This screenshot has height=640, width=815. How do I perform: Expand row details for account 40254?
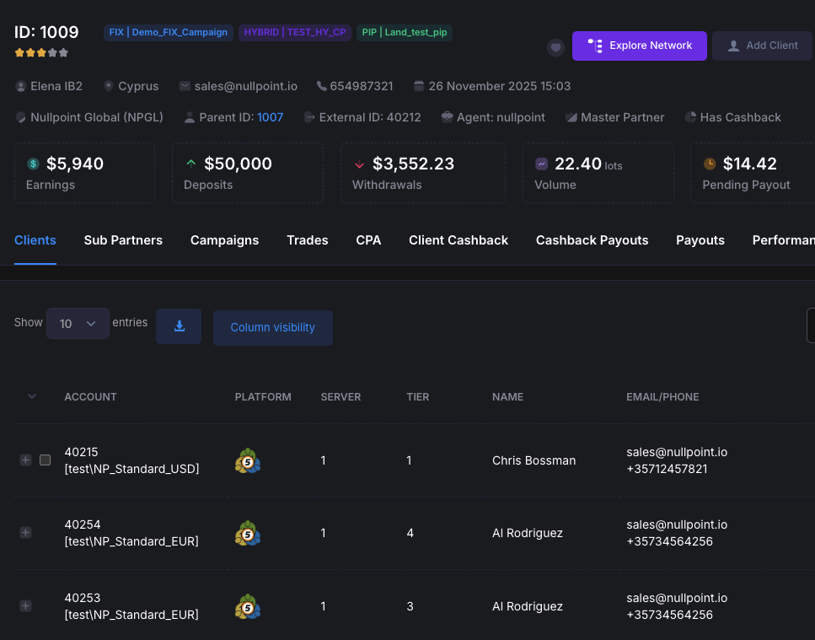tap(25, 533)
